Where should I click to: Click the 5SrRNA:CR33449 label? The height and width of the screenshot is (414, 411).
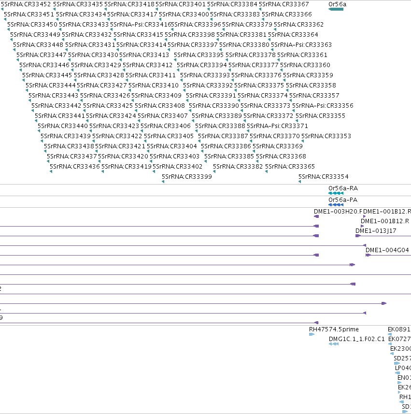coord(35,35)
